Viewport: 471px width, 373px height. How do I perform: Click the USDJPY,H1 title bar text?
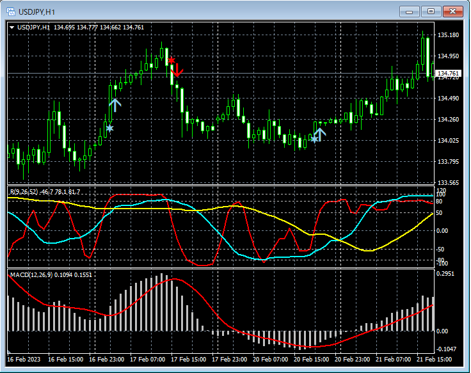pyautogui.click(x=36, y=12)
